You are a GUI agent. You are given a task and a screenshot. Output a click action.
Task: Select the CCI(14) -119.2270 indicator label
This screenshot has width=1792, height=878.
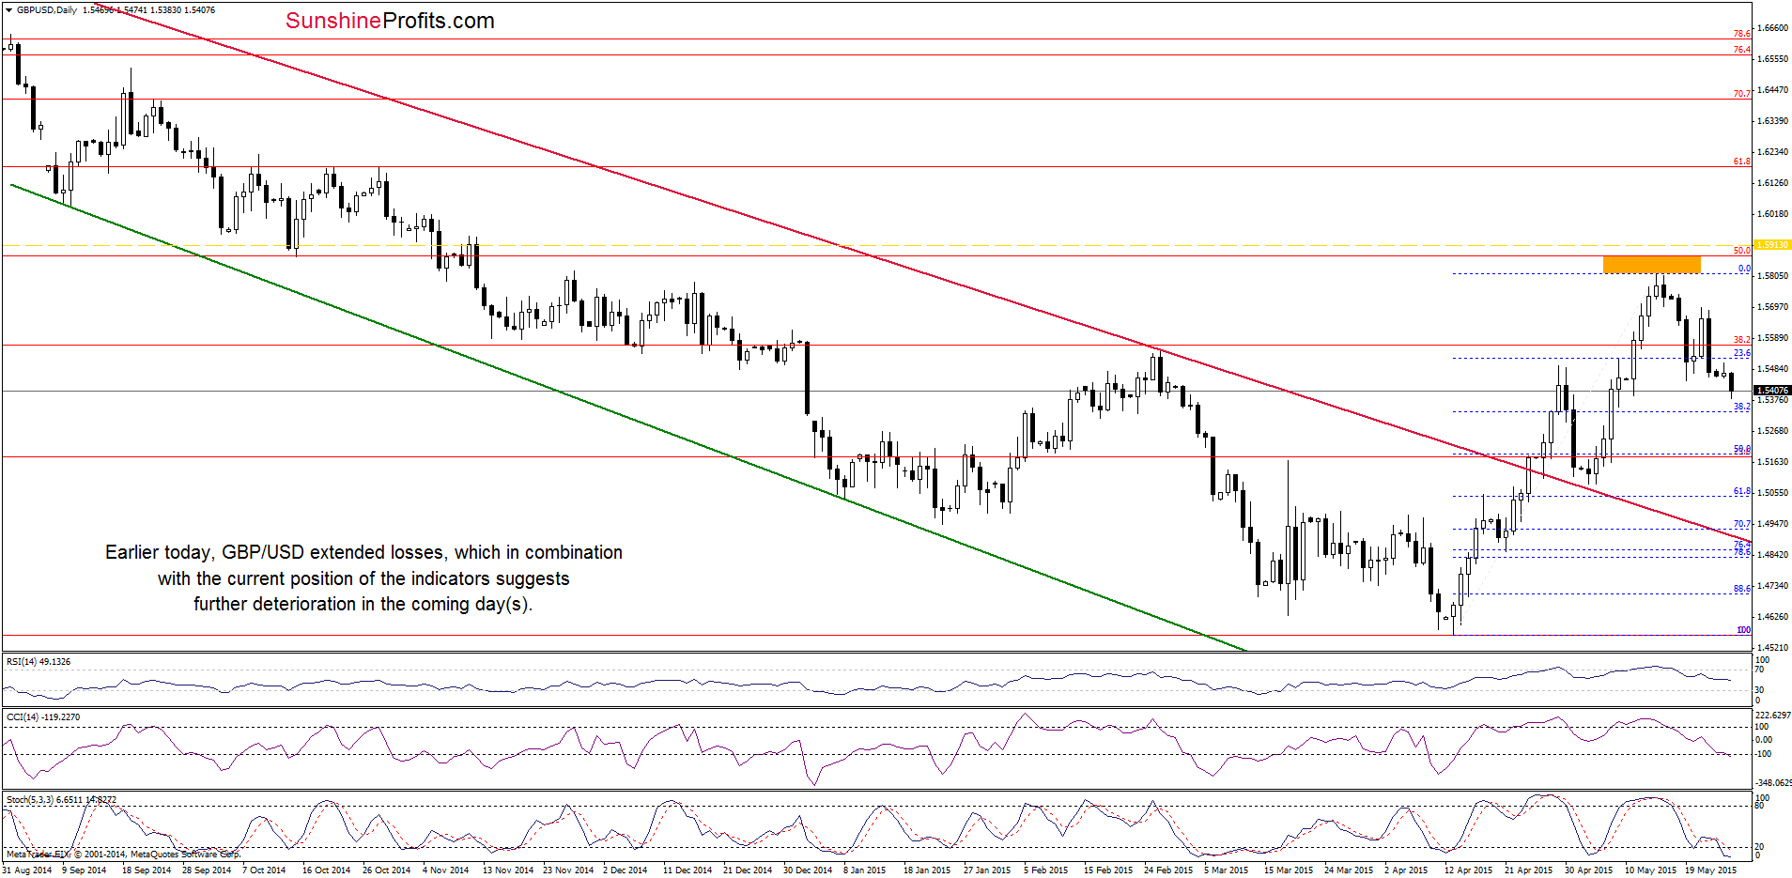(x=43, y=717)
